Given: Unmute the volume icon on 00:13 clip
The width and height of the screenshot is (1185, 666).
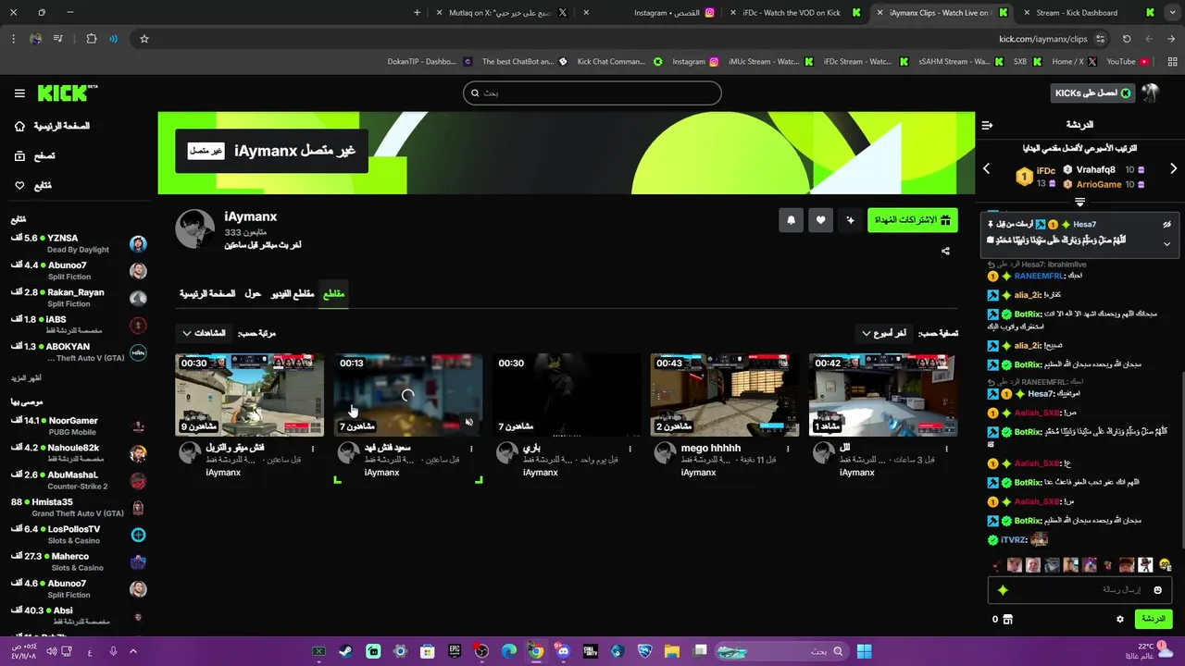Looking at the screenshot, I should coord(468,423).
